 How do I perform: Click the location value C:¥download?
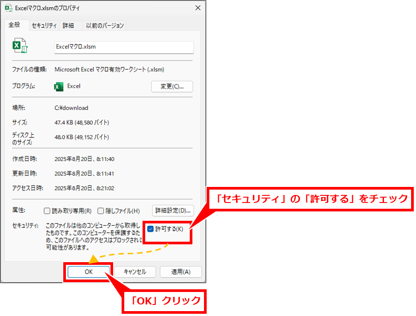click(x=71, y=108)
